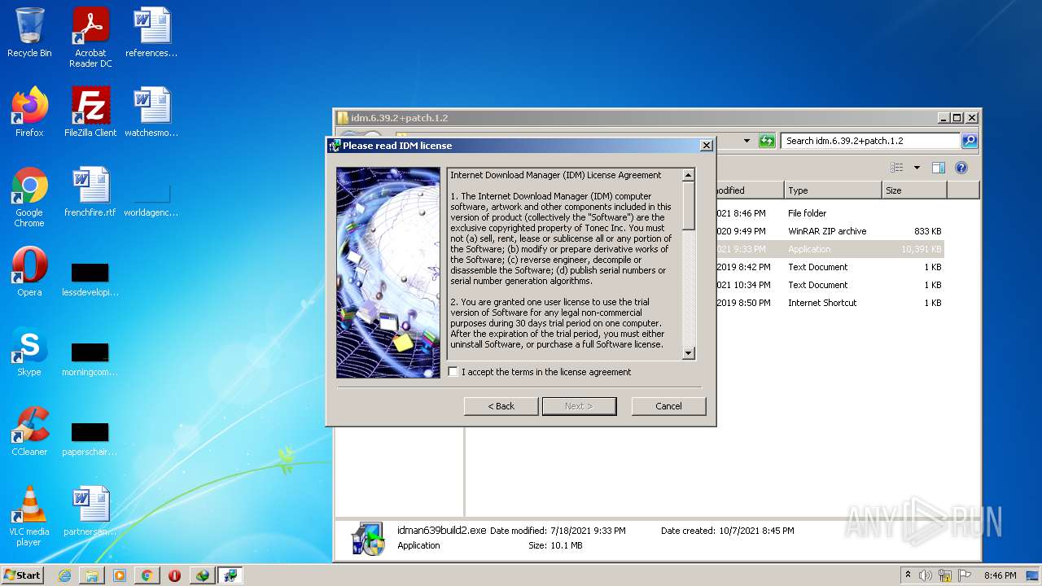
Task: Click the idman639build2.exe details pane icon
Action: (x=367, y=538)
